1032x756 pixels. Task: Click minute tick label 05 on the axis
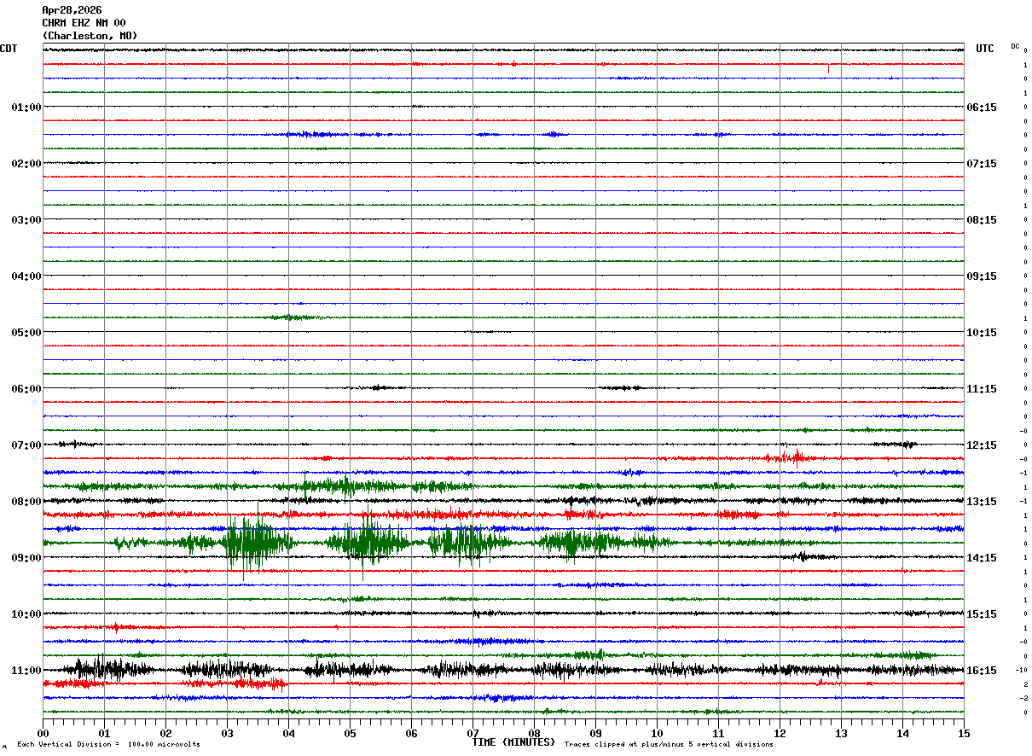(350, 733)
